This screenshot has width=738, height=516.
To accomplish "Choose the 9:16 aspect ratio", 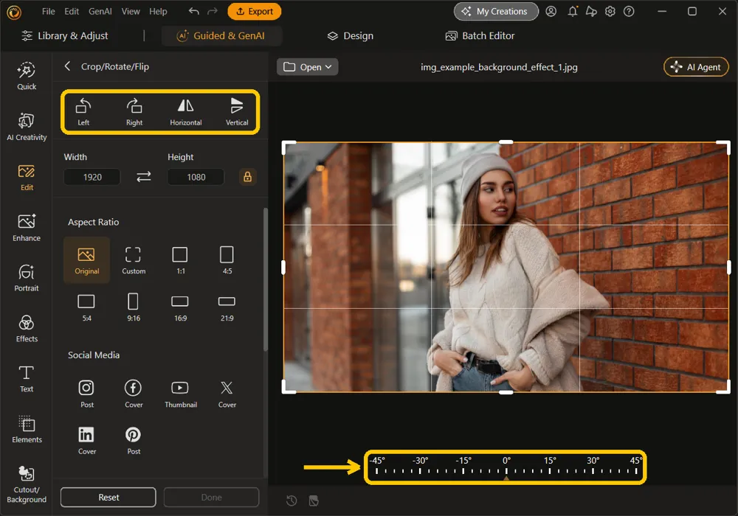I will (134, 307).
